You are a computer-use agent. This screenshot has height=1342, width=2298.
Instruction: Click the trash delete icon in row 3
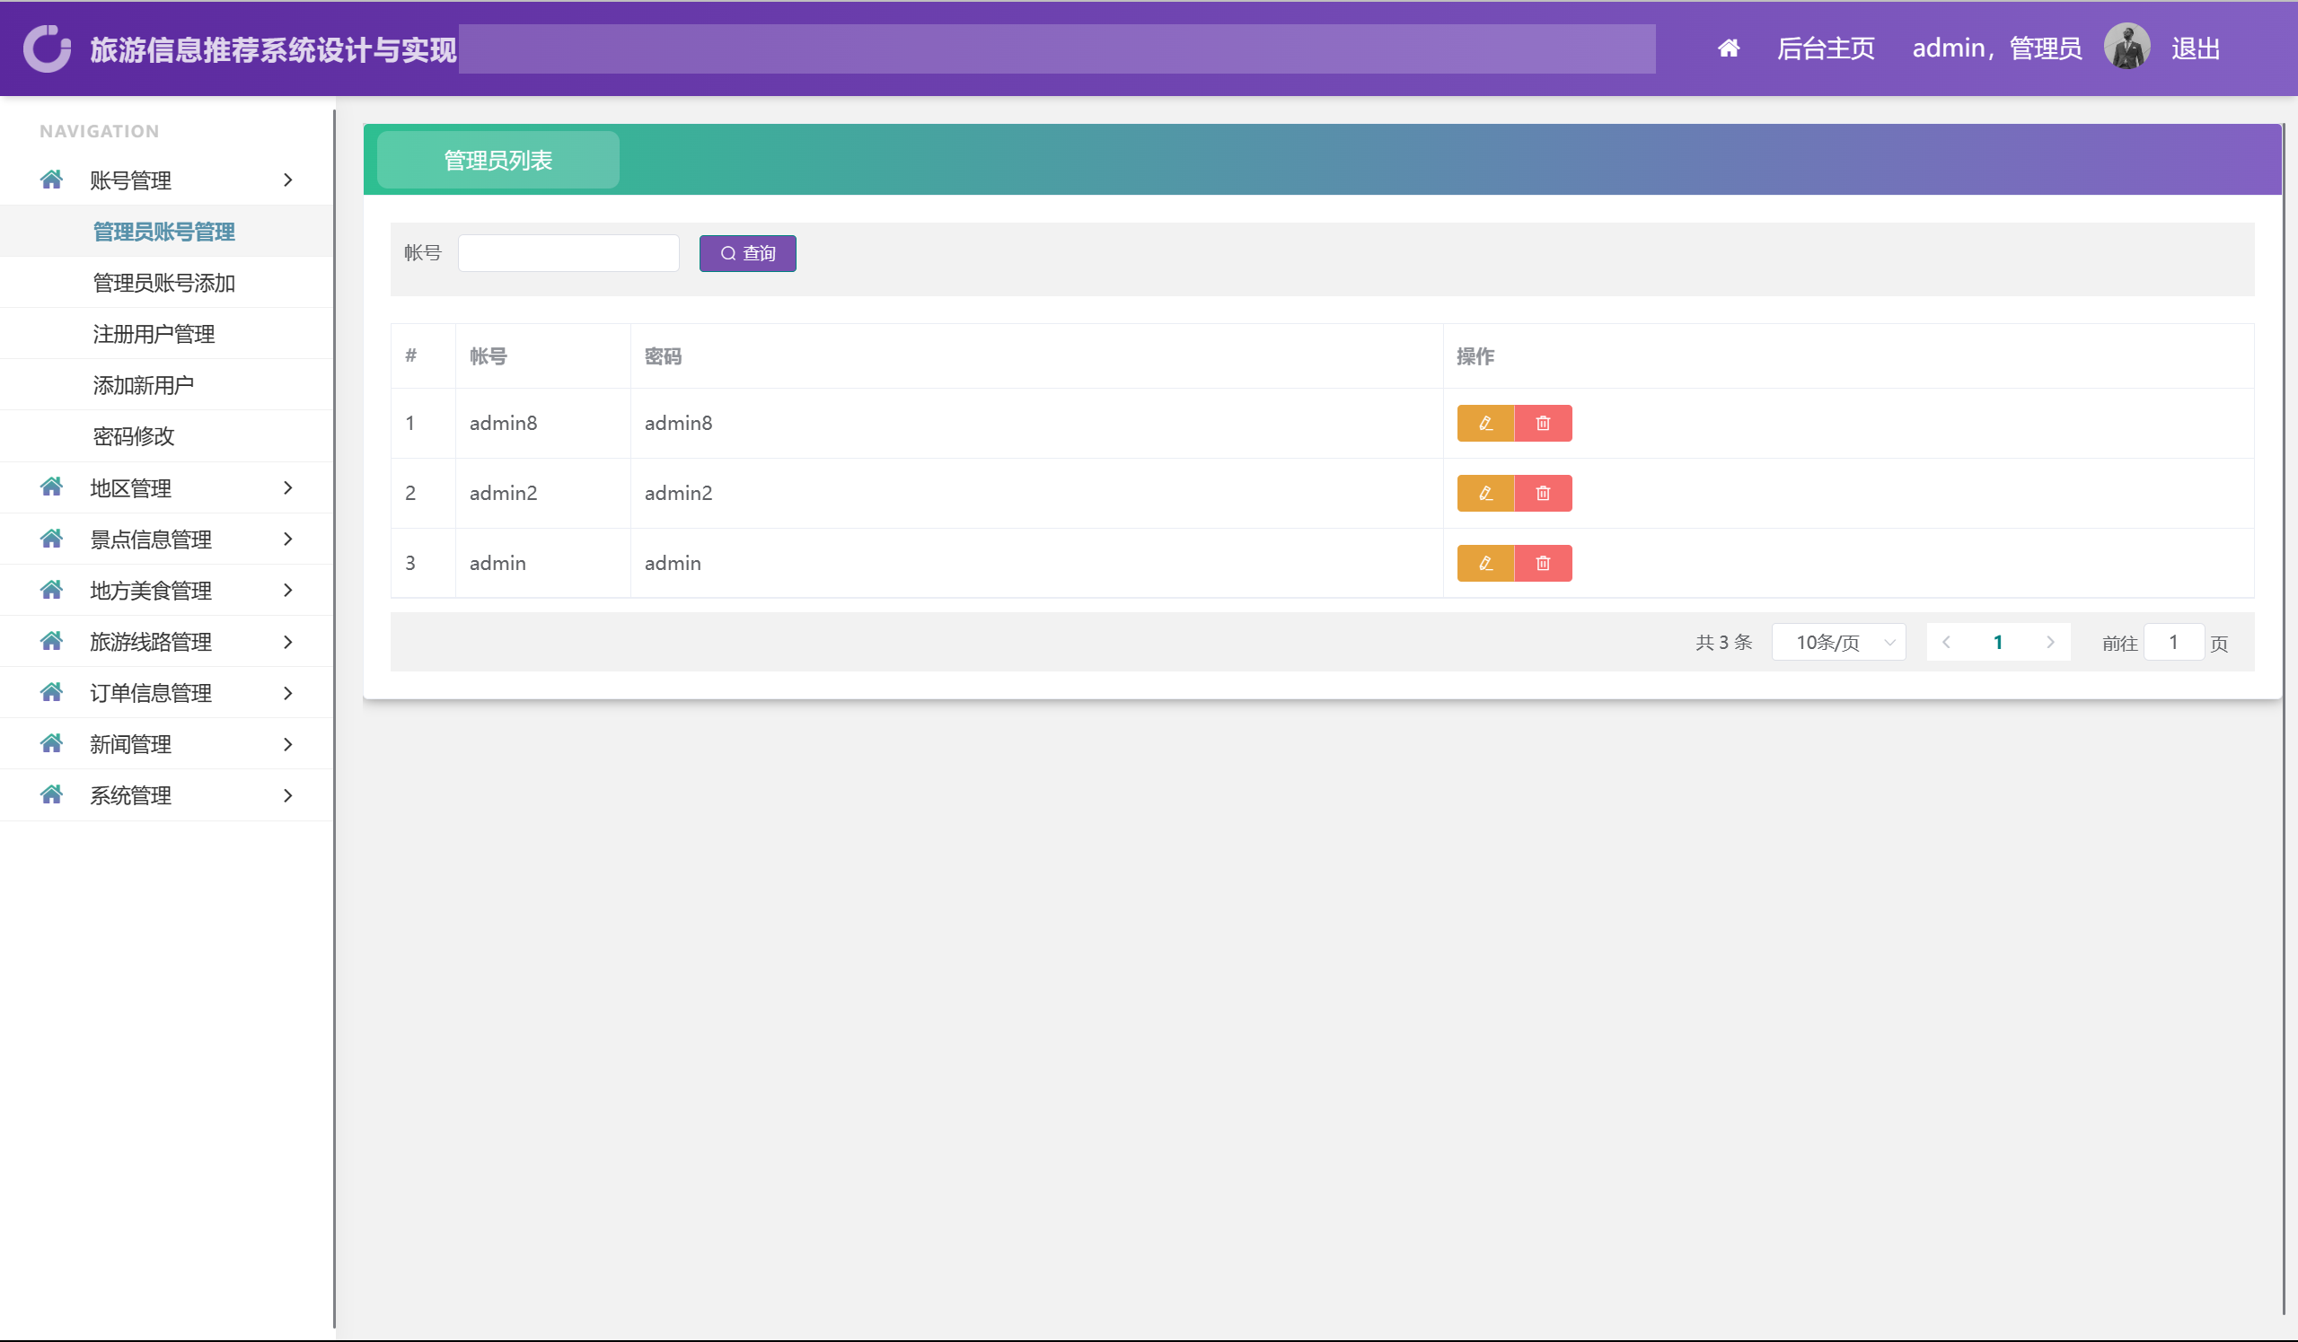pos(1543,564)
